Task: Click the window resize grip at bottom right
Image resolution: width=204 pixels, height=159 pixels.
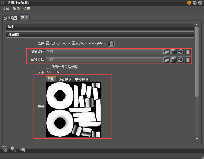Action: click(x=202, y=157)
